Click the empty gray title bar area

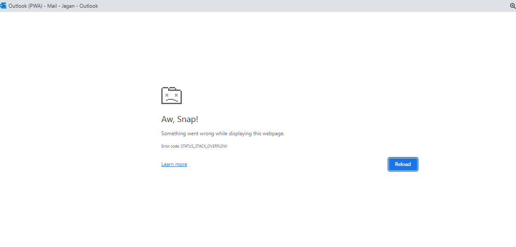[300, 6]
